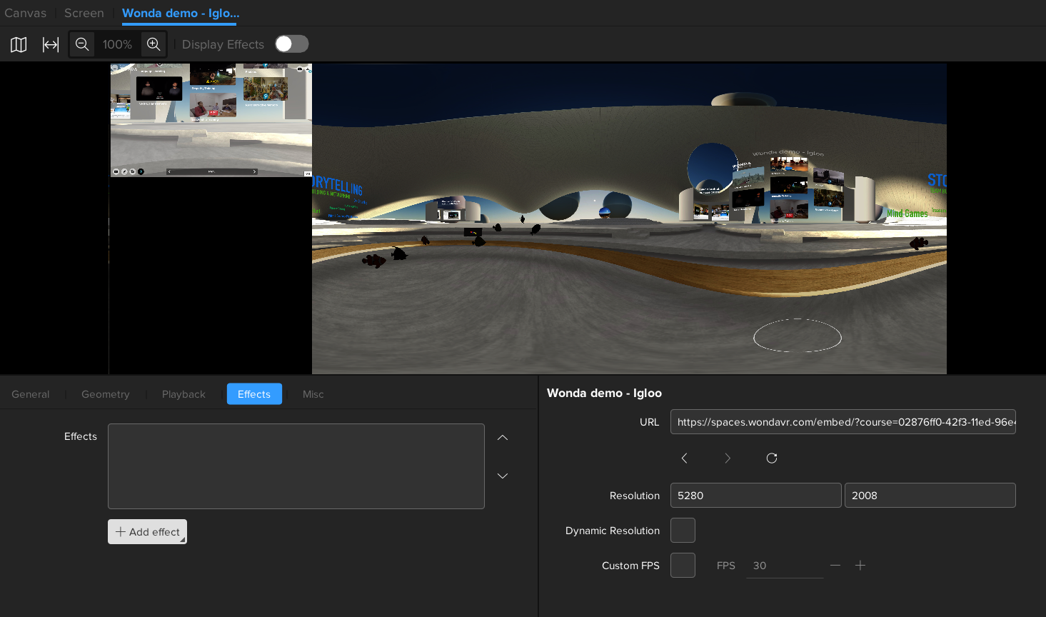This screenshot has width=1046, height=617.
Task: Increase FPS with the plus icon
Action: pyautogui.click(x=860, y=566)
